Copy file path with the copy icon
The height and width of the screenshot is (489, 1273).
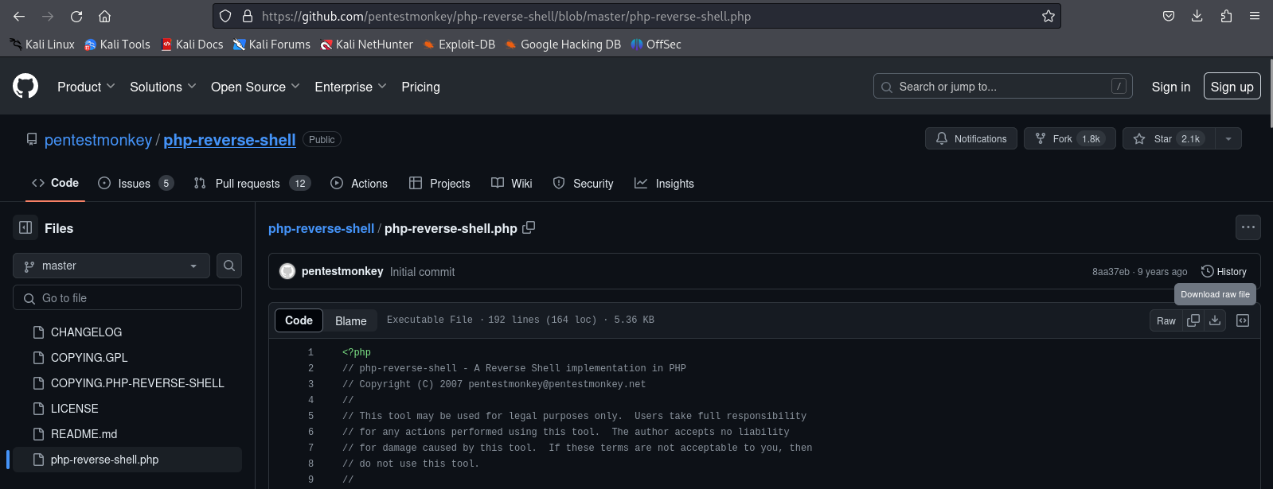coord(529,227)
